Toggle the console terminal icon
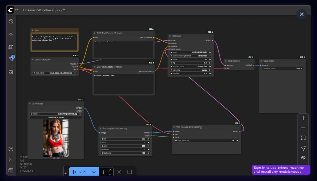This screenshot has width=317, height=181. [11, 160]
